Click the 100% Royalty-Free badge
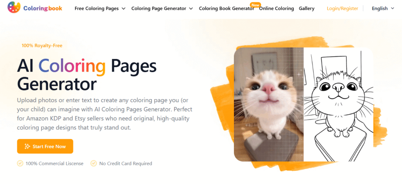The width and height of the screenshot is (402, 184). click(42, 45)
